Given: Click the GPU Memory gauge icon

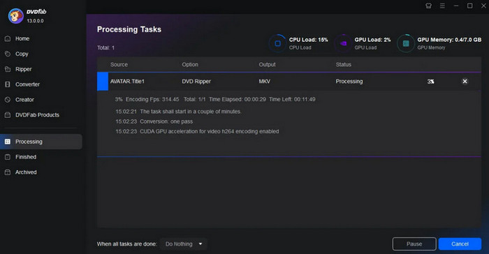Looking at the screenshot, I should pyautogui.click(x=406, y=43).
